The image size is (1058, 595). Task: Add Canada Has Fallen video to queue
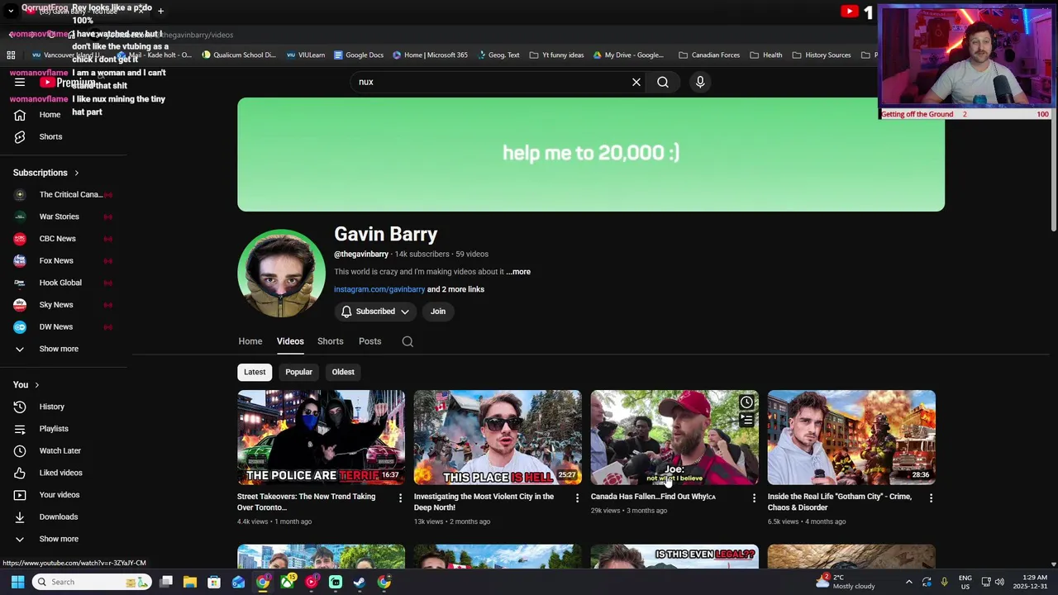click(746, 420)
